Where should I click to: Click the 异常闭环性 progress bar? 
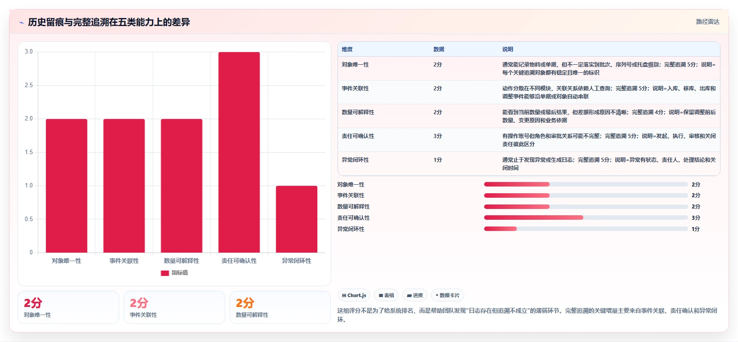(586, 229)
